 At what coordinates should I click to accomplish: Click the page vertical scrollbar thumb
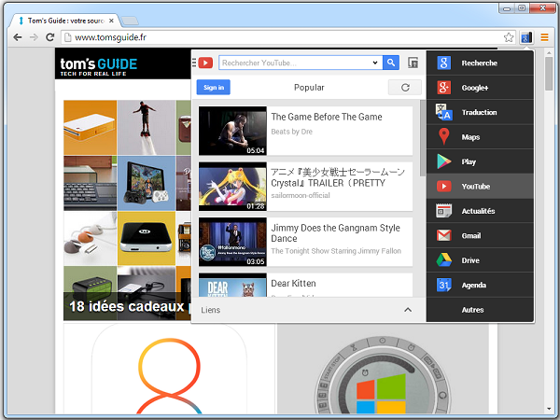pos(549,73)
